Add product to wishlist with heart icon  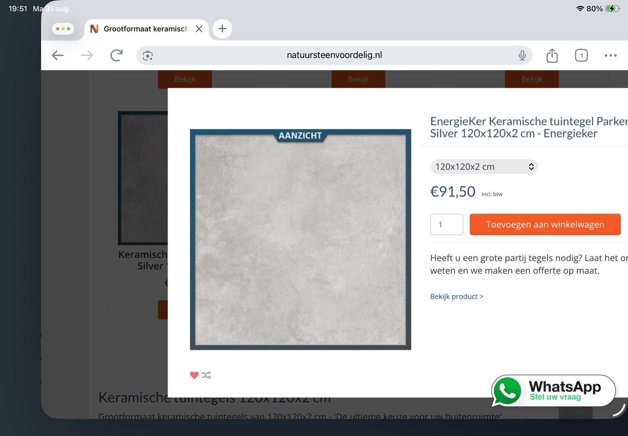pyautogui.click(x=194, y=375)
